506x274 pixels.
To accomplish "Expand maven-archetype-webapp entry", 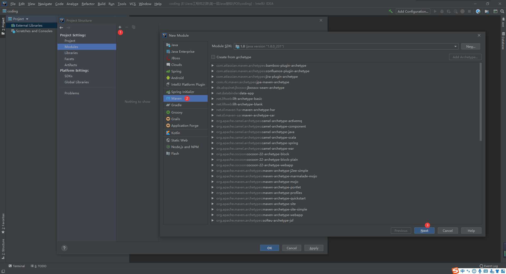I will point(213,215).
